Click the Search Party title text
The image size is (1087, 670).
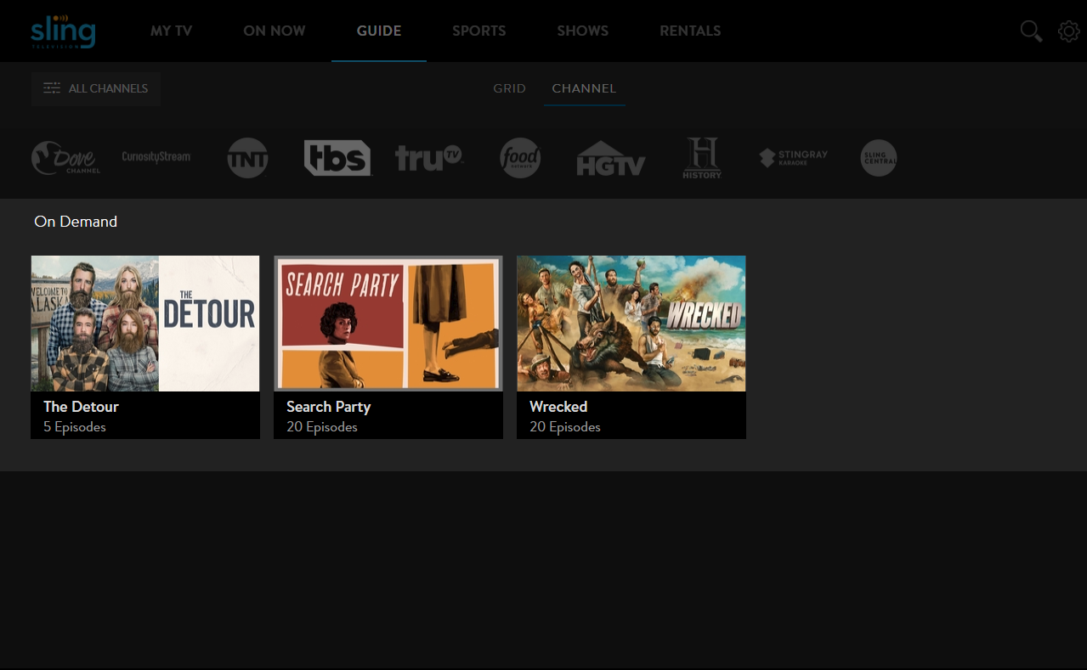pos(329,407)
